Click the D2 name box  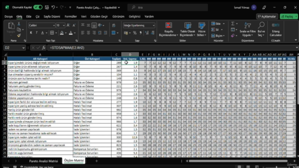(14, 48)
